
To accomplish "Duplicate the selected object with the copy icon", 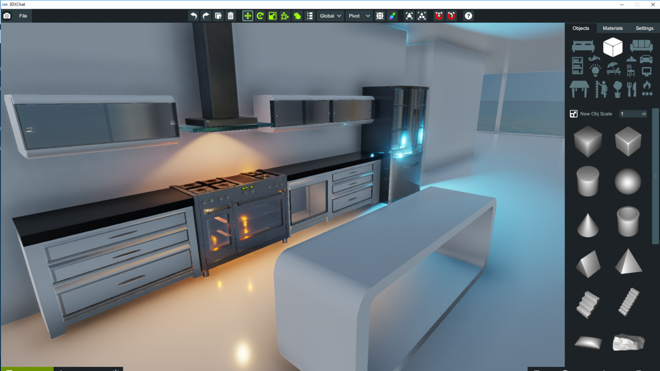I will (218, 16).
